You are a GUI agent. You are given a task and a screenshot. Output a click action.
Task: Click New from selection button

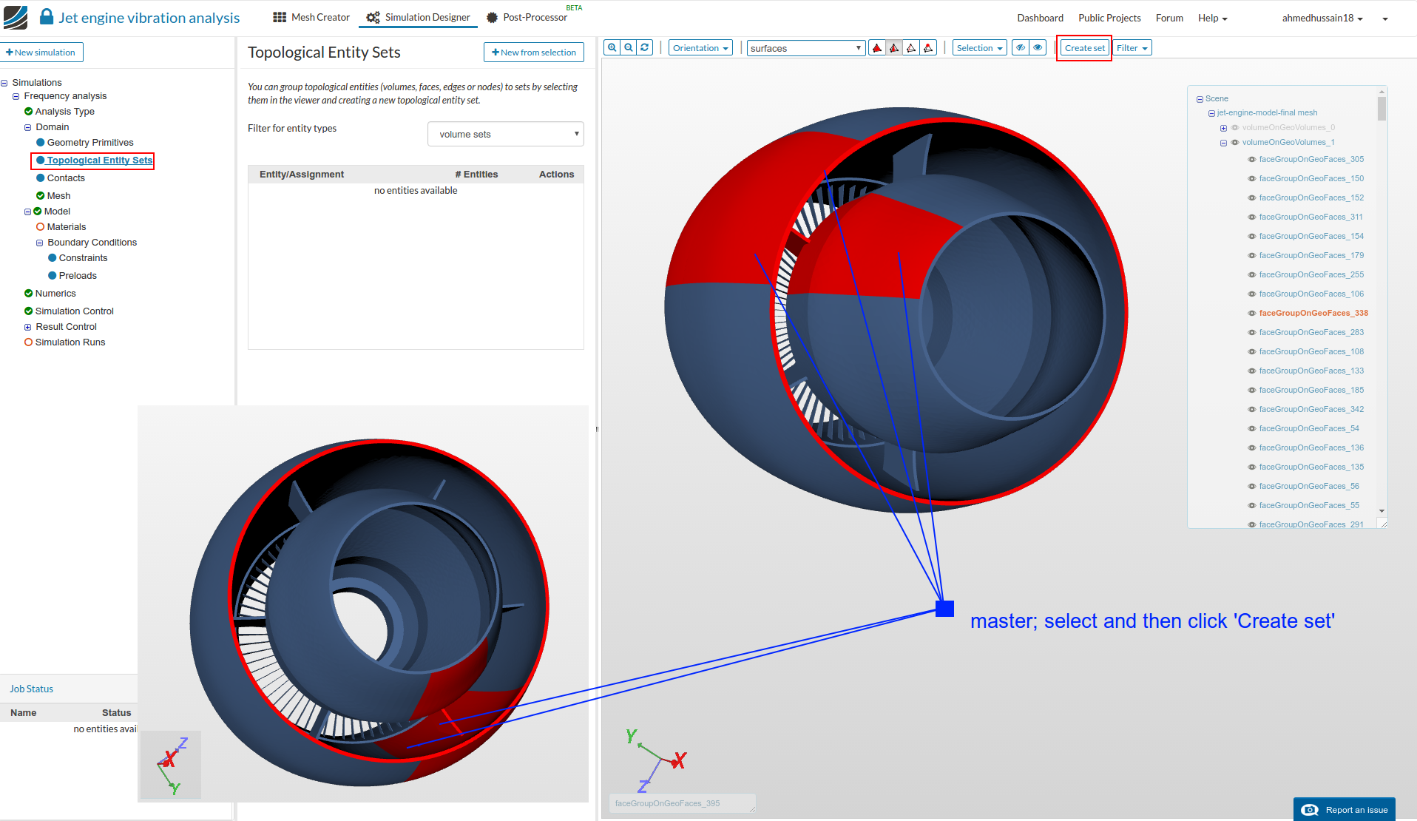[534, 53]
